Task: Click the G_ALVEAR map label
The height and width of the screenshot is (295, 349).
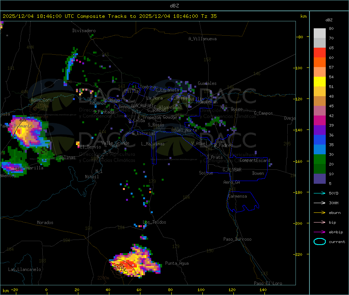Action: (232, 170)
